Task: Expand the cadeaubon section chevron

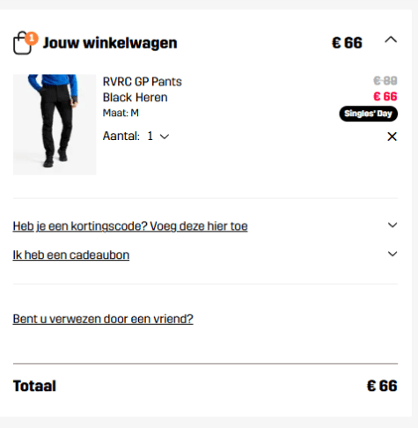Action: coord(392,254)
